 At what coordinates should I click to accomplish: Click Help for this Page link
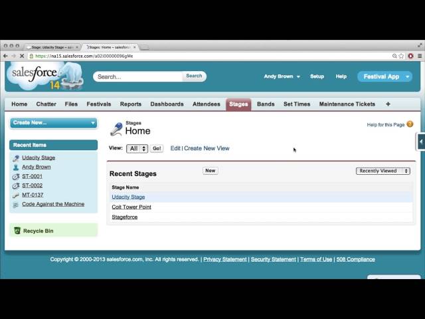click(x=385, y=125)
